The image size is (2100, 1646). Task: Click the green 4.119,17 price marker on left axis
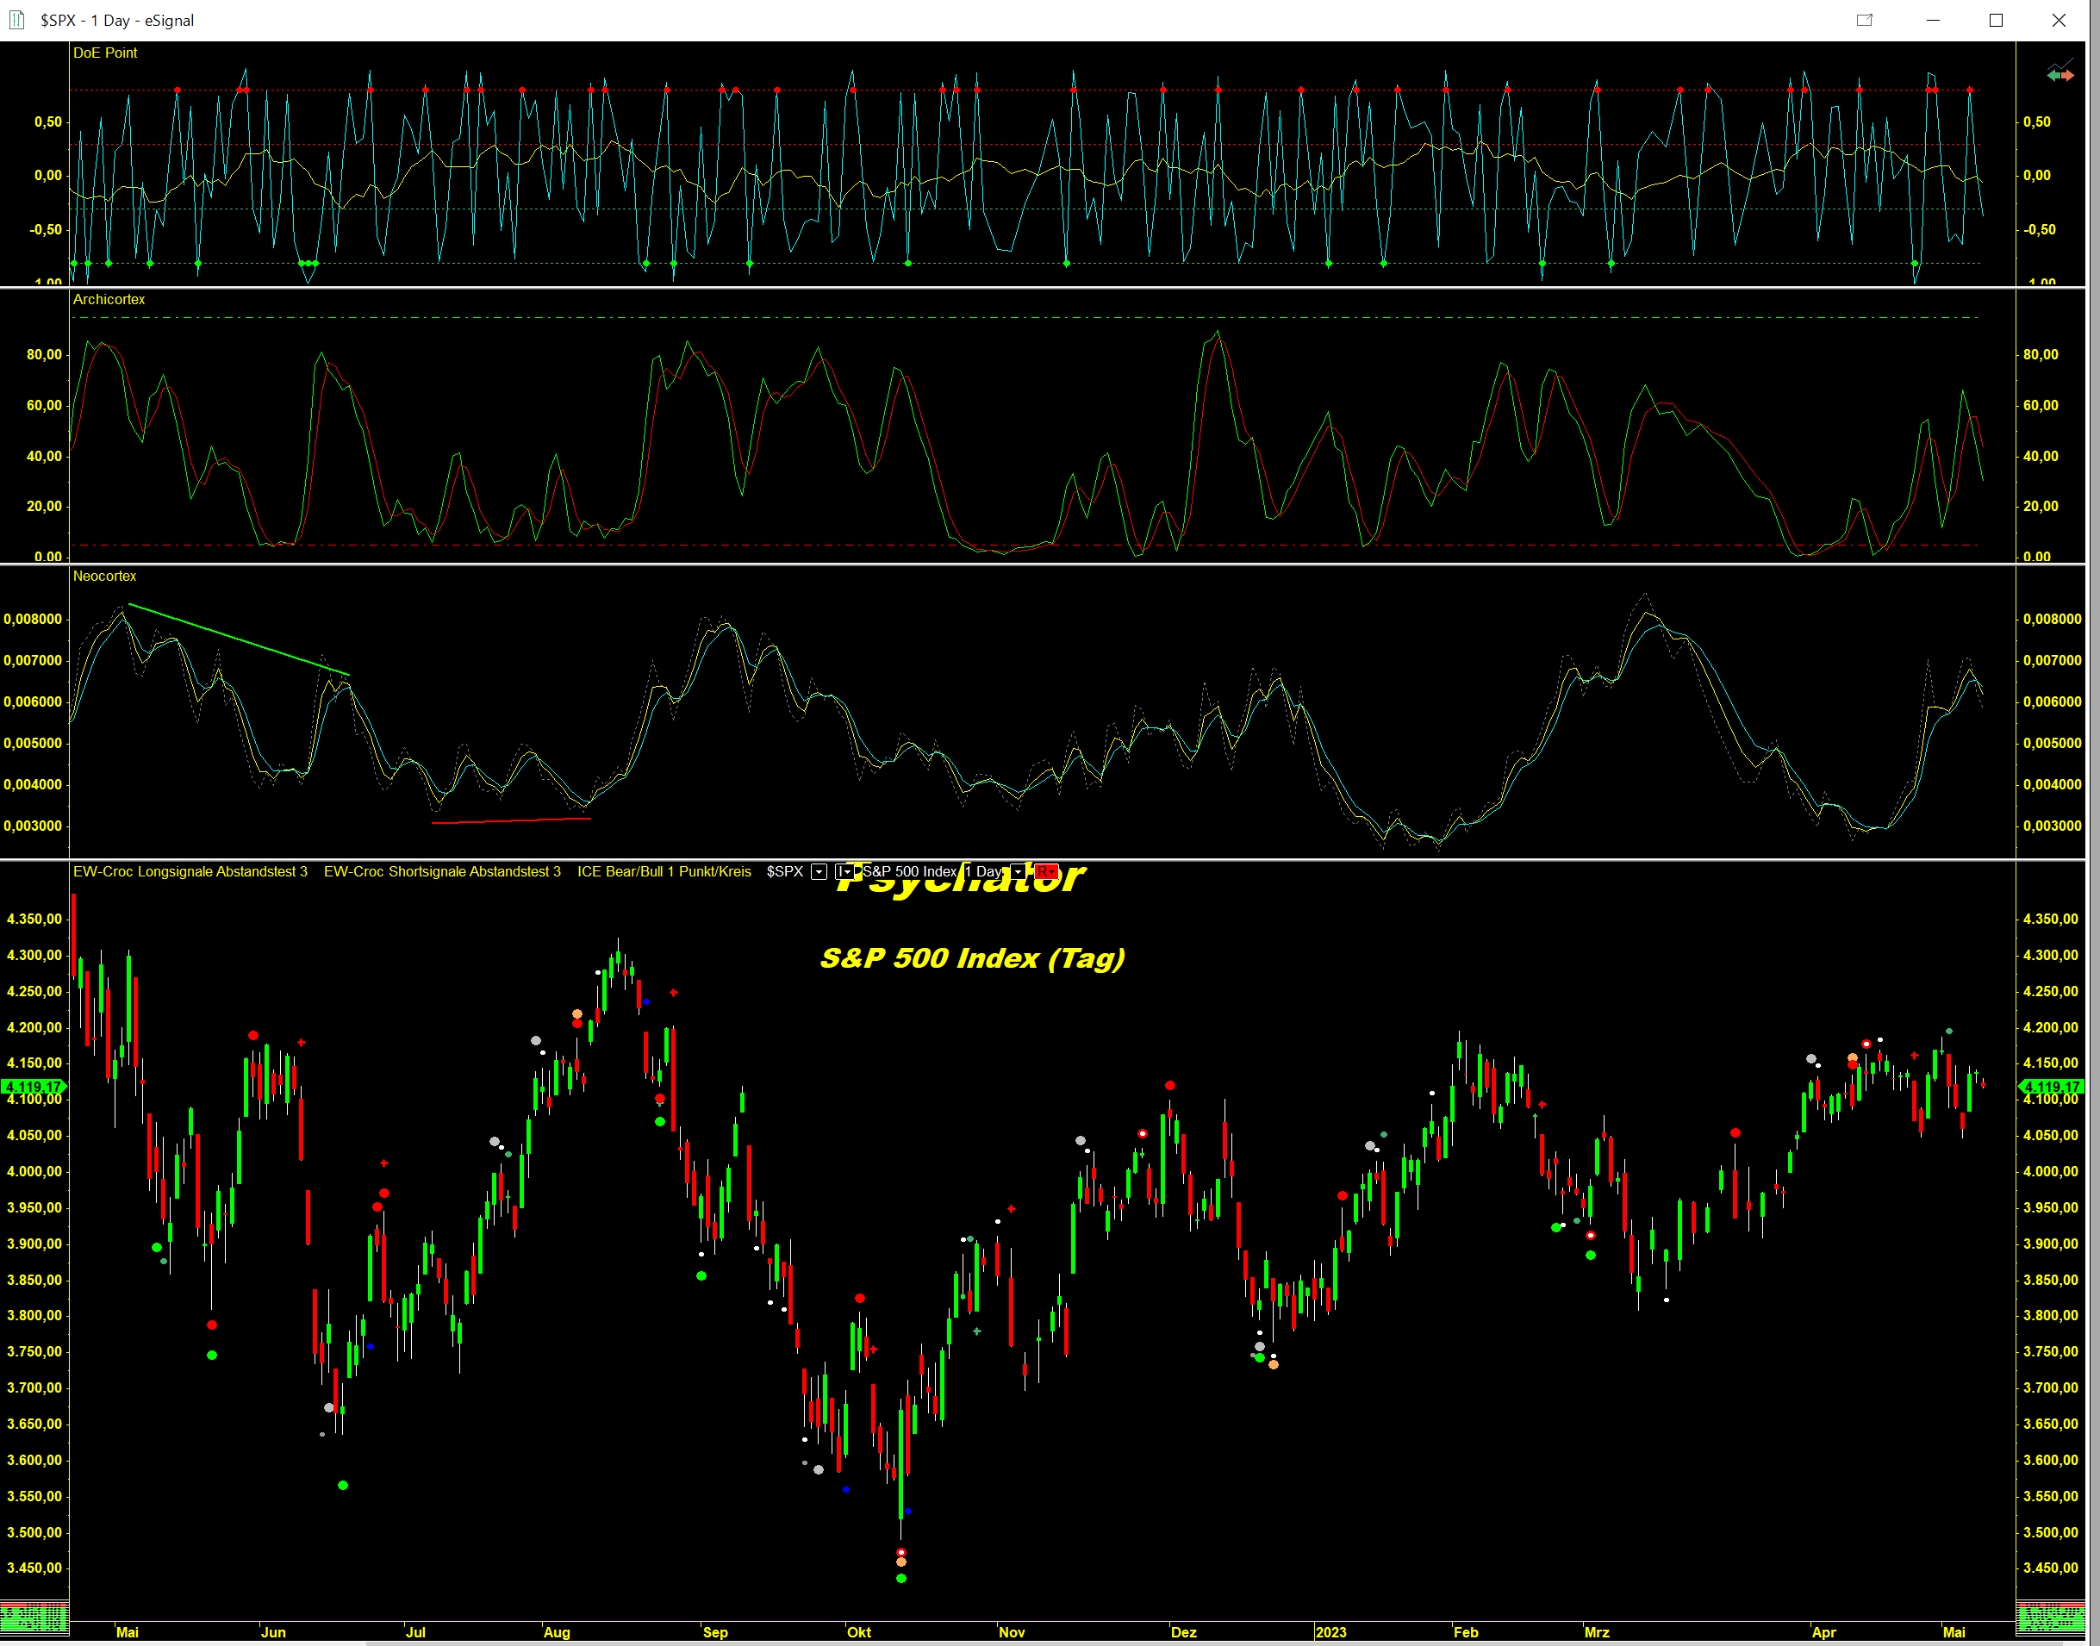(x=34, y=1087)
